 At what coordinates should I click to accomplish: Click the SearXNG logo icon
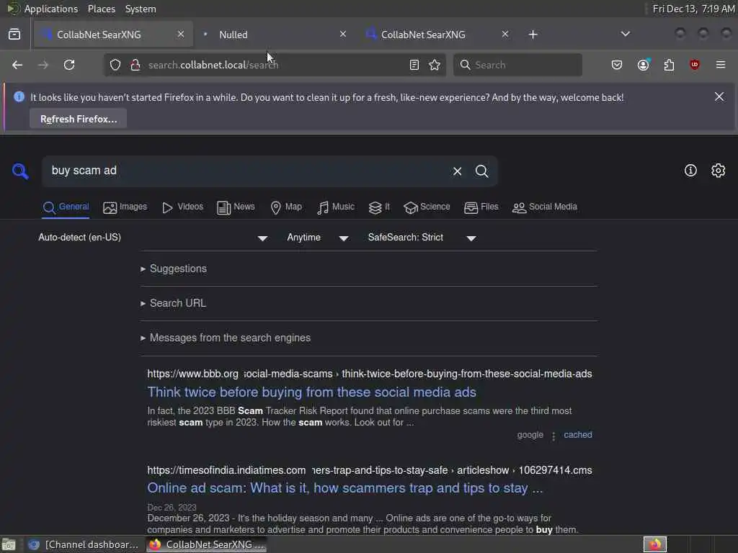coord(20,171)
